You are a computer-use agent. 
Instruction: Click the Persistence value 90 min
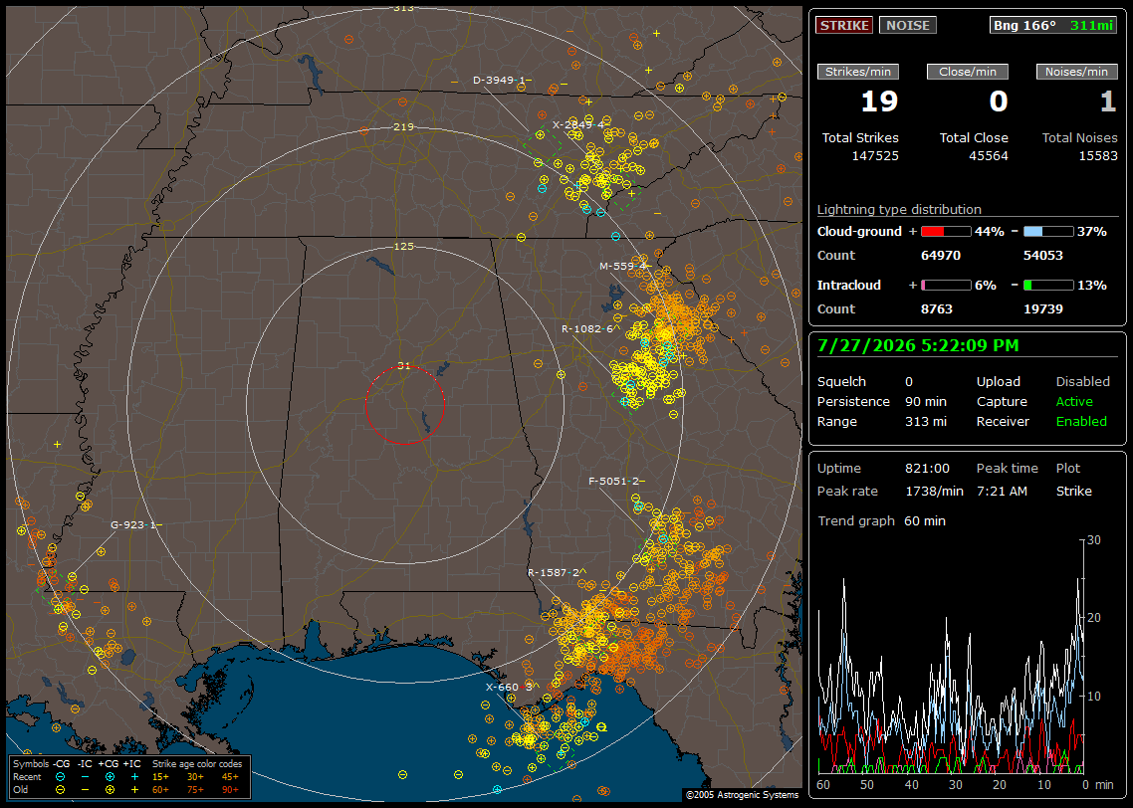(x=926, y=401)
